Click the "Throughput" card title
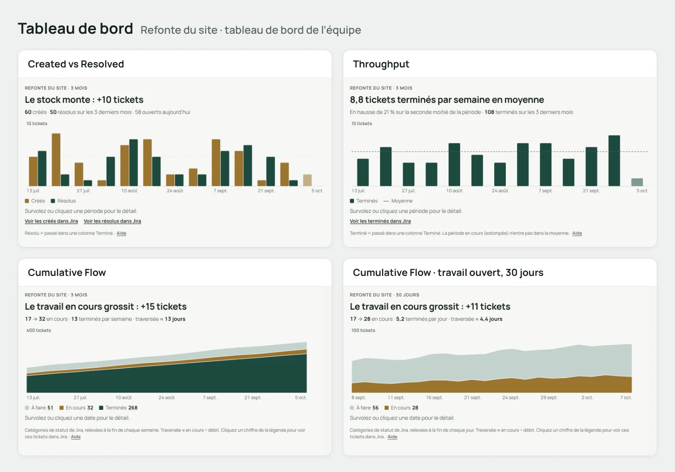The image size is (675, 472). (x=381, y=64)
